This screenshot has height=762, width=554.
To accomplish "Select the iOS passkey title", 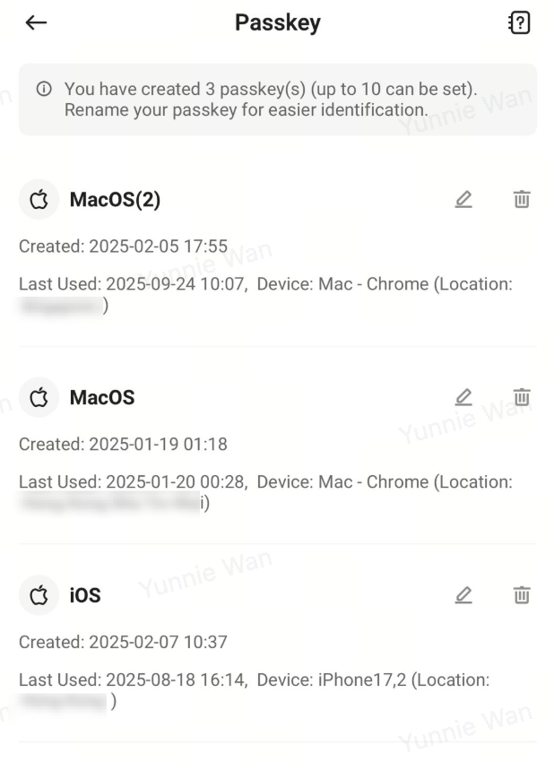I will point(85,594).
